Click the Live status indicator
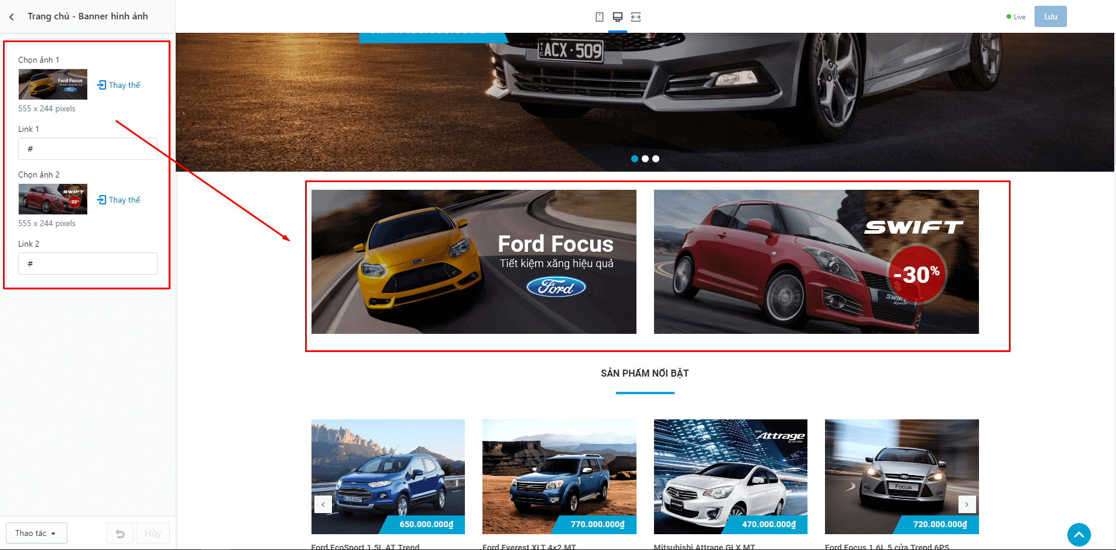 click(x=1016, y=17)
